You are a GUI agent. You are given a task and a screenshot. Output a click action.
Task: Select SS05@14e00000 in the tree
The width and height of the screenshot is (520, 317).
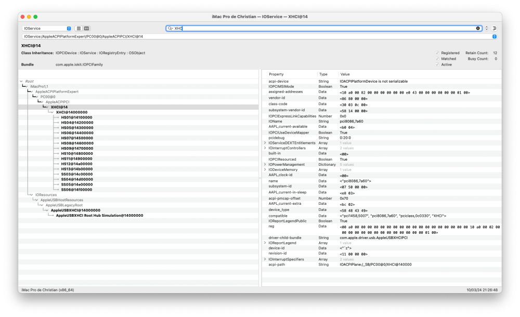[77, 184]
